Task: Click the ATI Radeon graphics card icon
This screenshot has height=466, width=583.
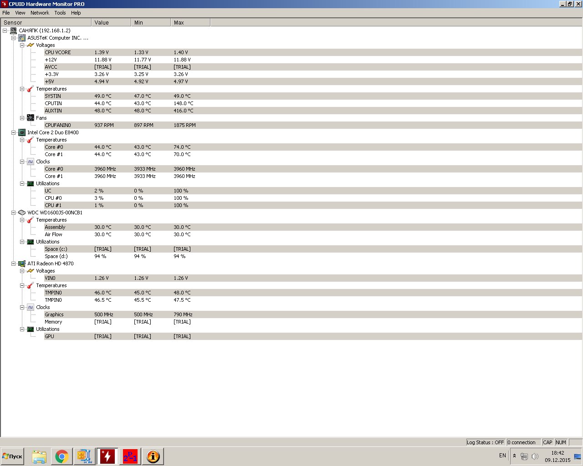Action: [22, 263]
